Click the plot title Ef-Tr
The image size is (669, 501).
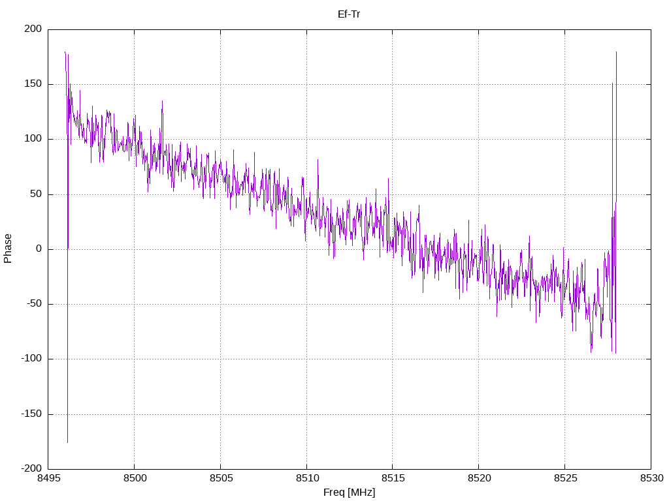click(x=349, y=14)
